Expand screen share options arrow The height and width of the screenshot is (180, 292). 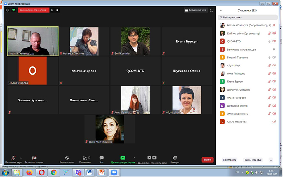point(134,158)
